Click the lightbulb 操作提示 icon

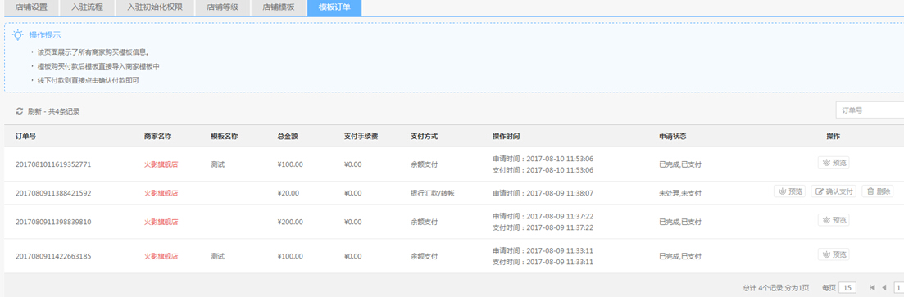19,35
